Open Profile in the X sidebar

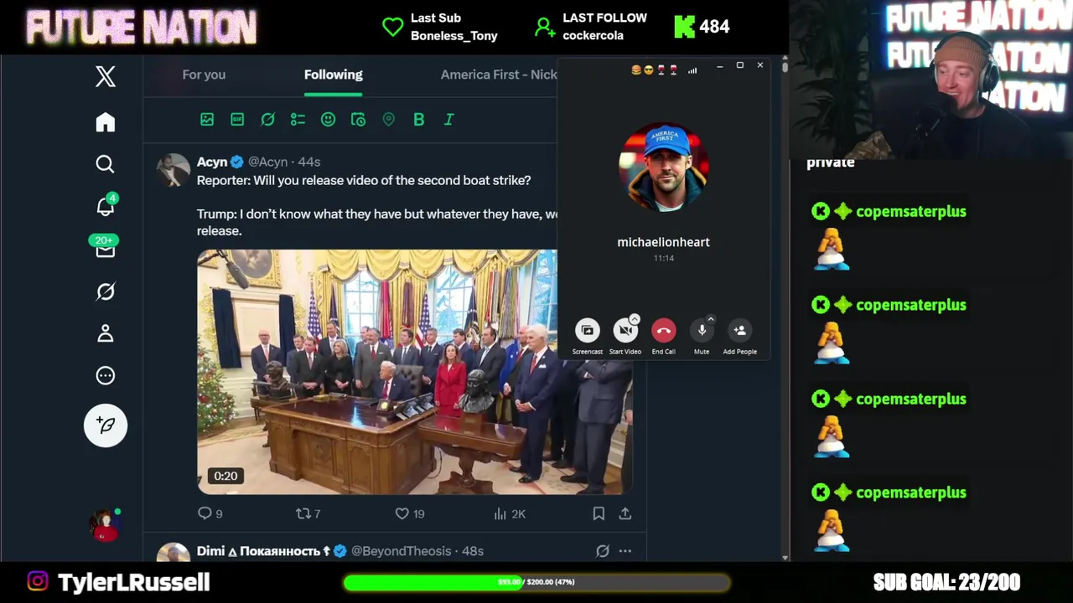[x=105, y=333]
